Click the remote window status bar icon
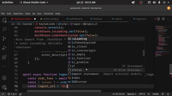The height and width of the screenshot is (96, 172). pos(3,94)
